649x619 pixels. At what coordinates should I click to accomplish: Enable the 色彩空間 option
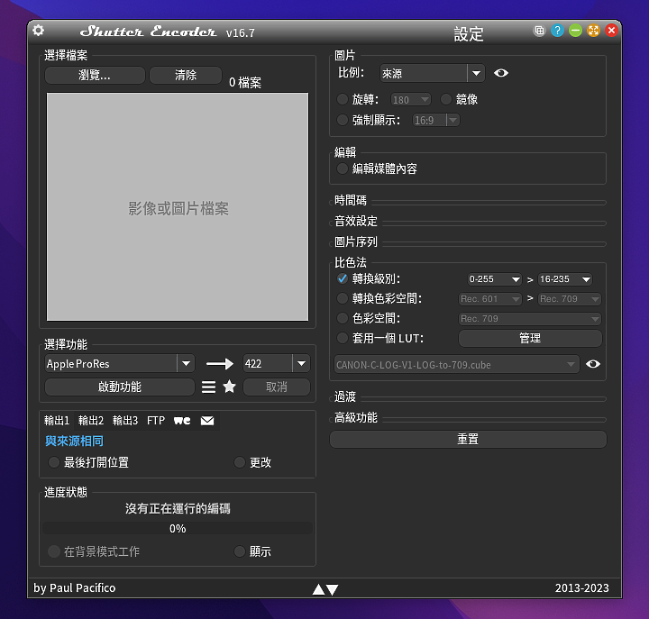[x=343, y=318]
